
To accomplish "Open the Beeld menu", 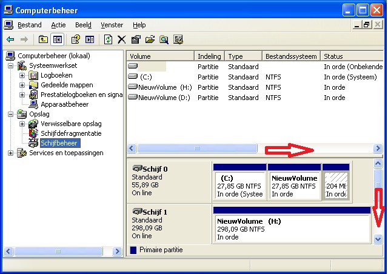I will (x=83, y=25).
